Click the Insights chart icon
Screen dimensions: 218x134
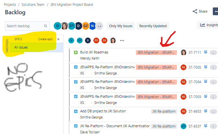click(202, 25)
